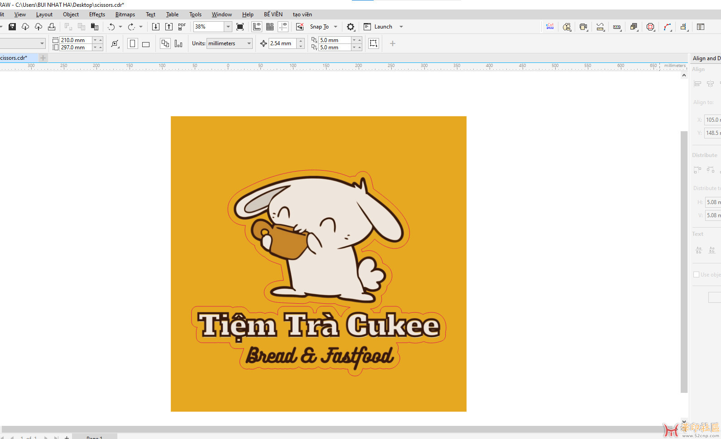The image size is (721, 439).
Task: Open the Window menu
Action: click(222, 14)
